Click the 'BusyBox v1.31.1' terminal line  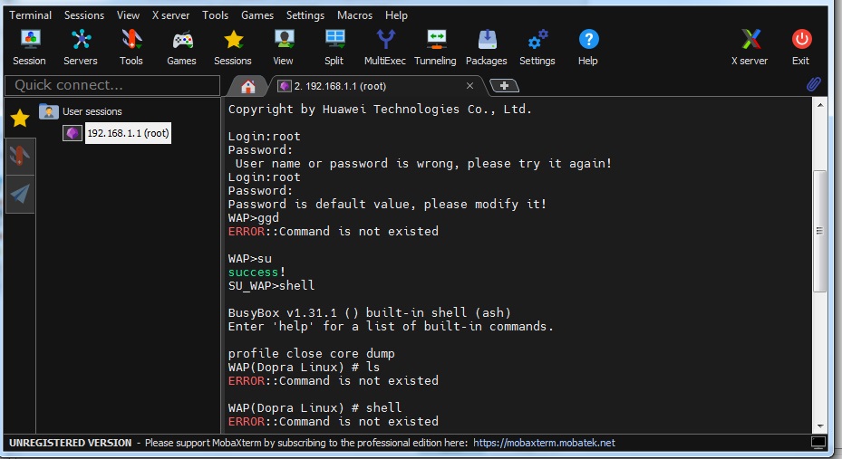click(370, 312)
